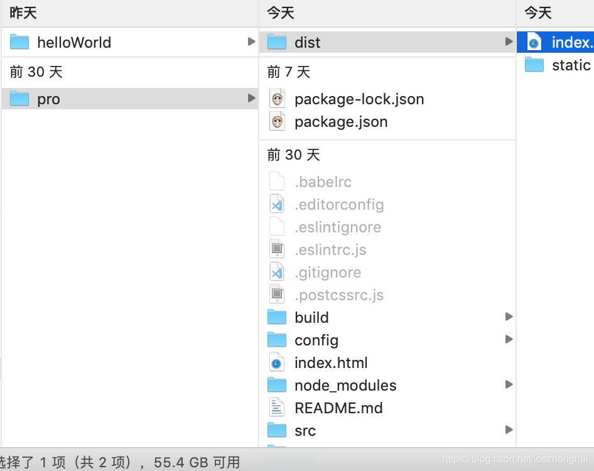
Task: Click the static folder icon
Action: [x=534, y=65]
